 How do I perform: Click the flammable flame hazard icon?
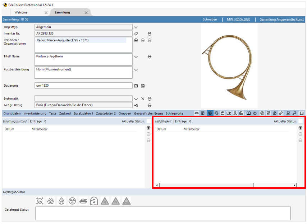(61, 201)
